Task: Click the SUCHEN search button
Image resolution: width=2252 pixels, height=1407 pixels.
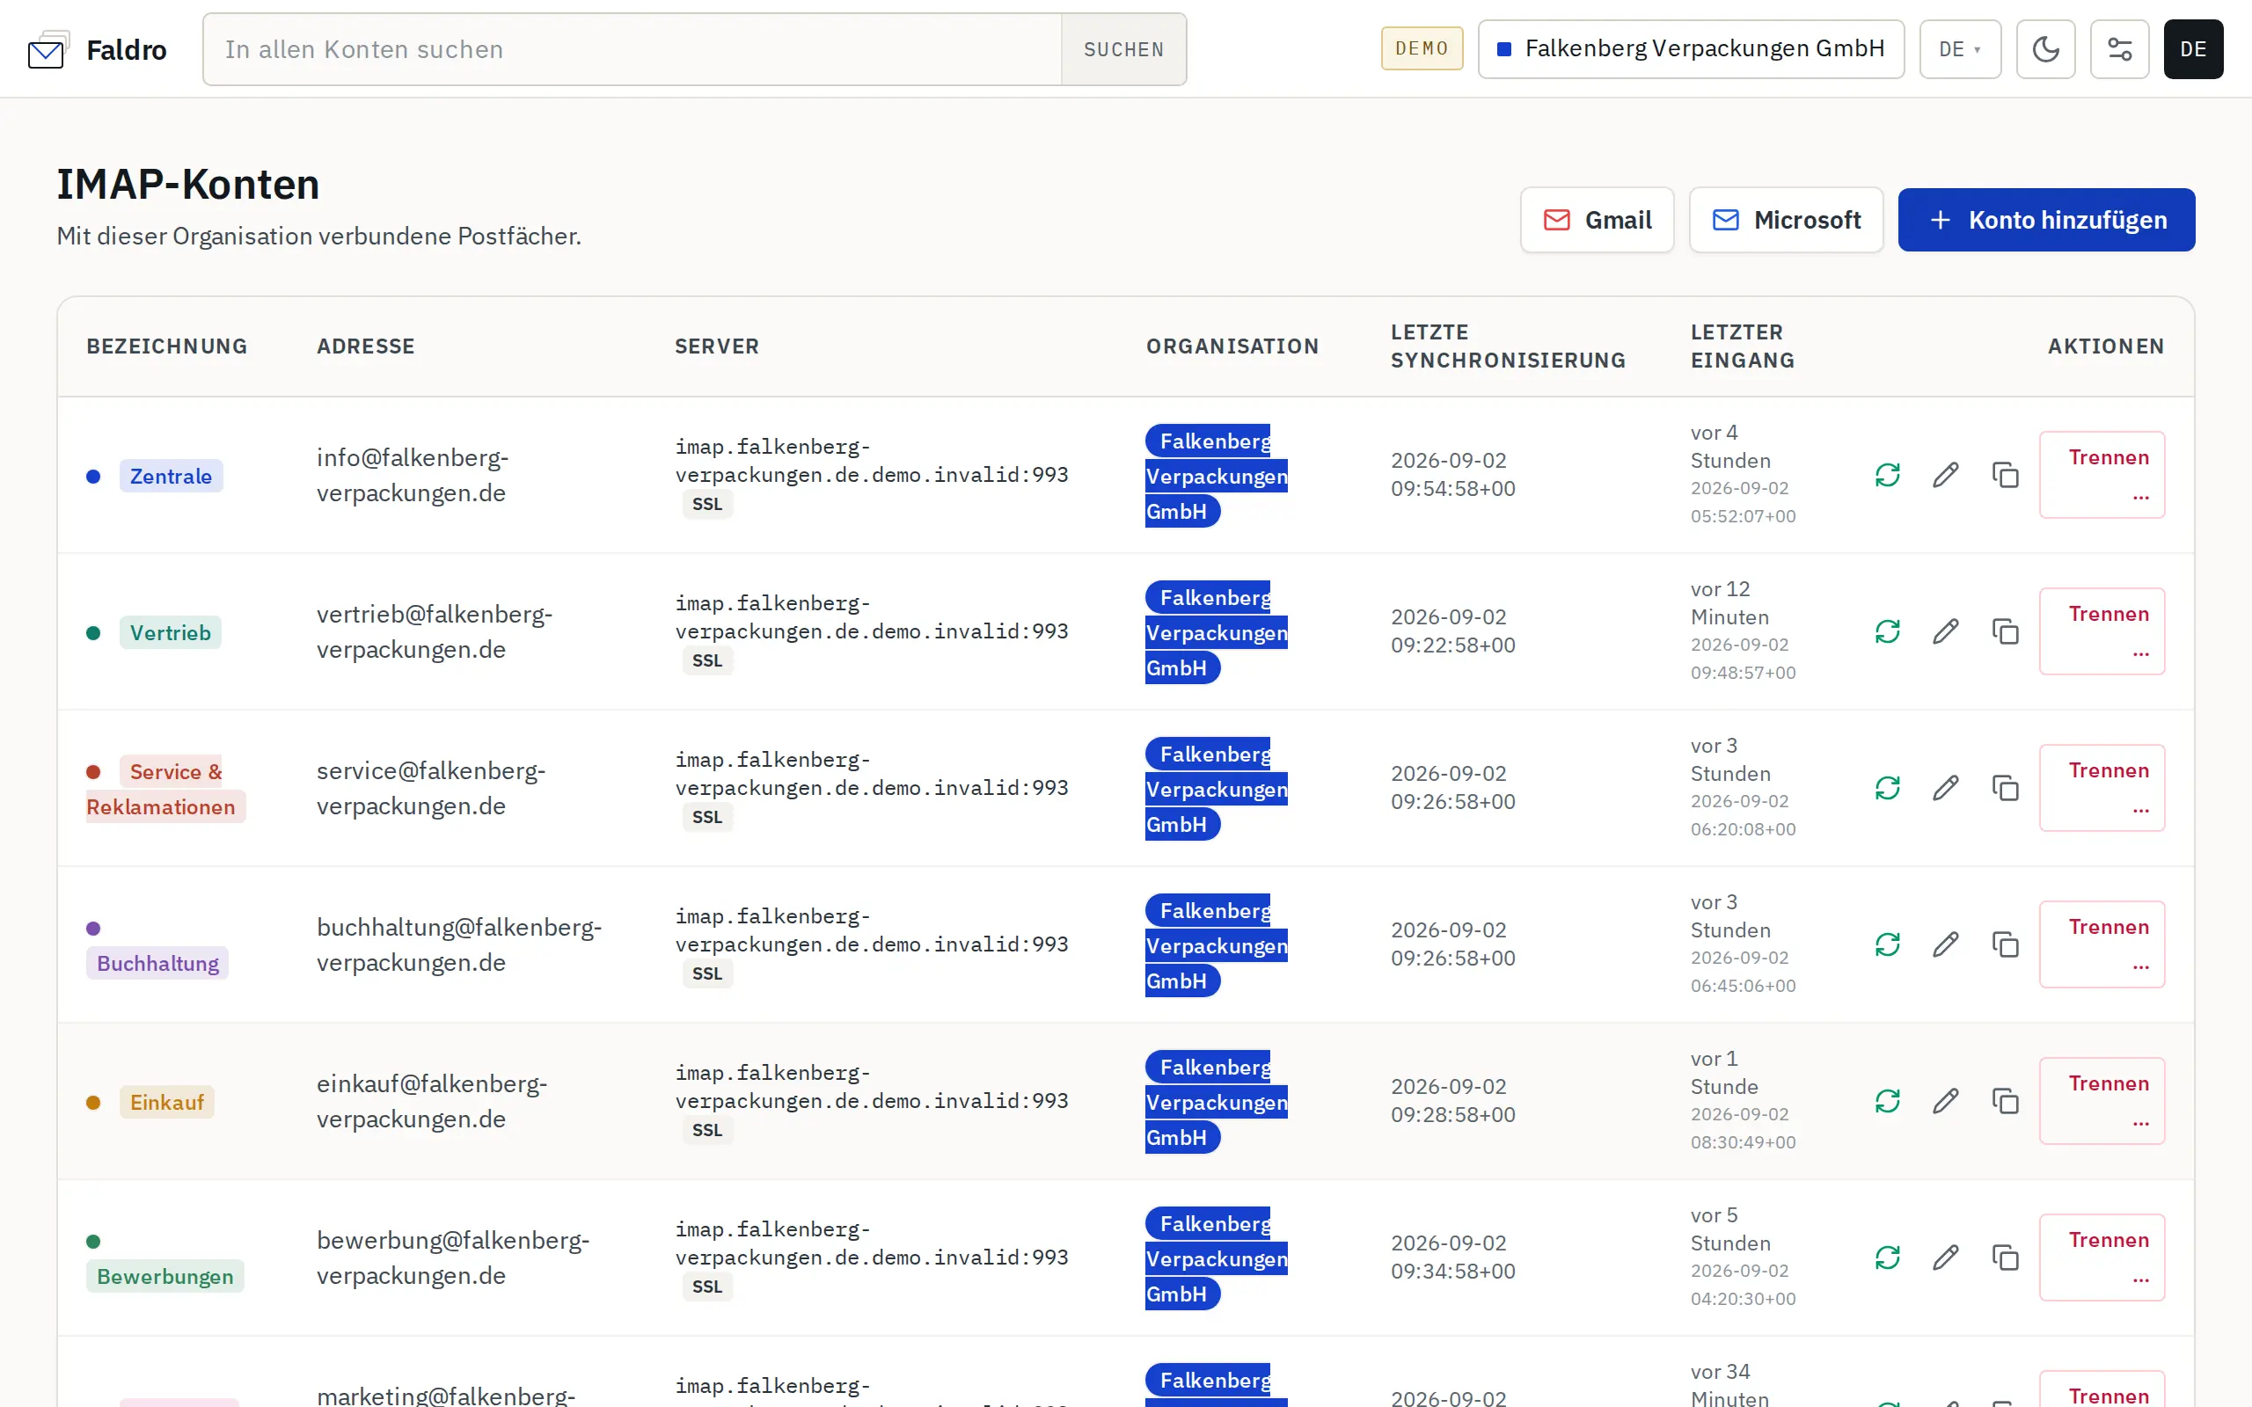Action: pos(1123,49)
